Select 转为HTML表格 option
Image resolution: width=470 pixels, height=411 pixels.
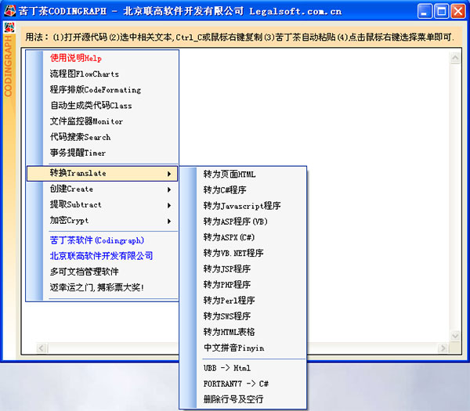(243, 332)
